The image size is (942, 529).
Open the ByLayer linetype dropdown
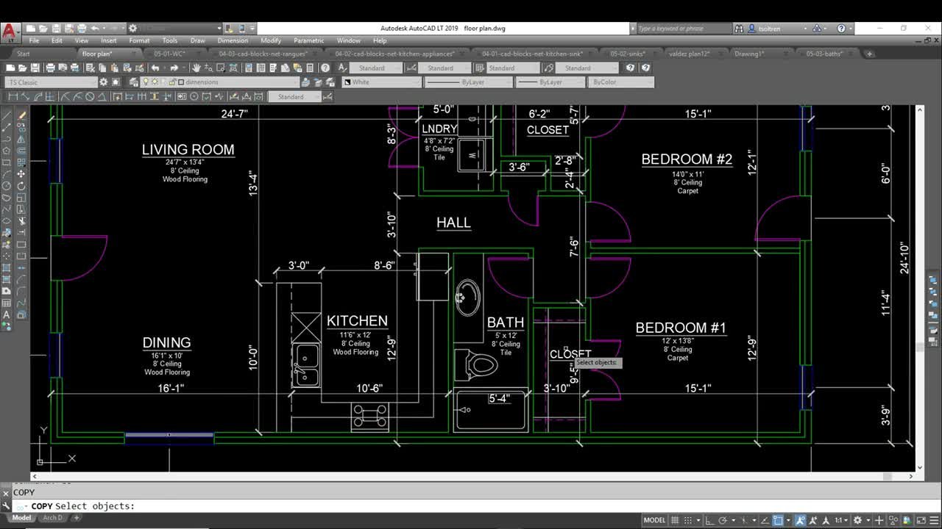[468, 82]
